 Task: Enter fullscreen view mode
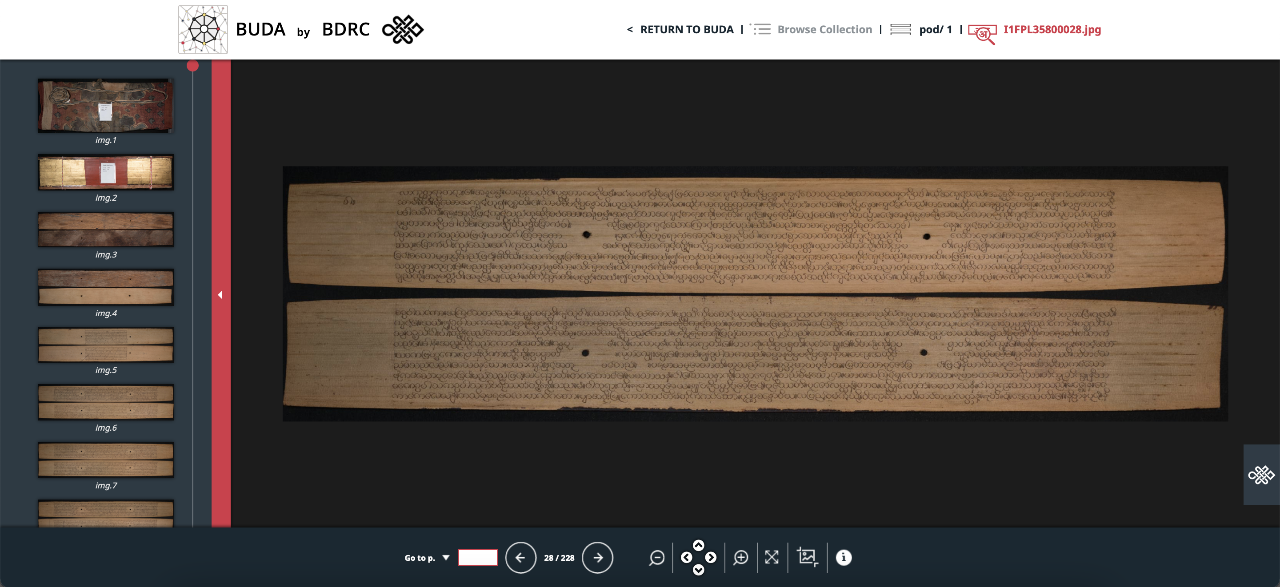point(772,557)
